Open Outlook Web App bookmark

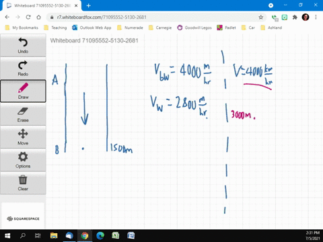point(92,28)
